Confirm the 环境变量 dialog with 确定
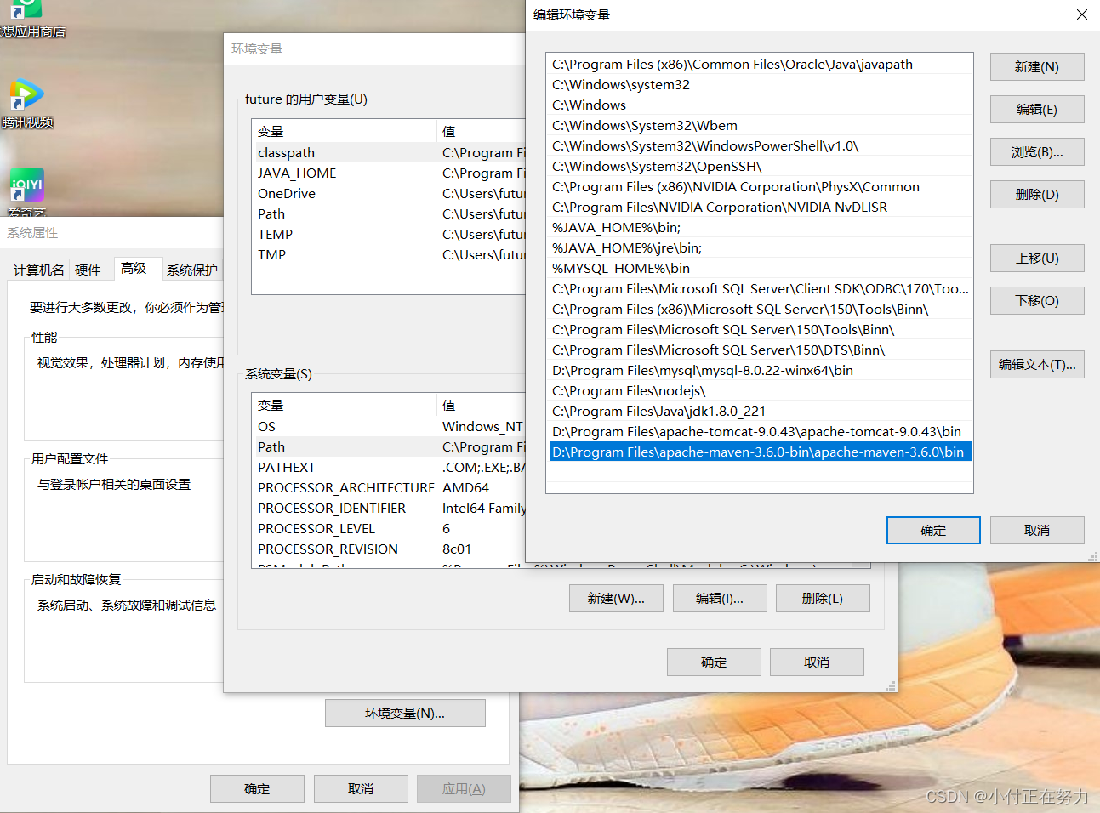 [714, 662]
